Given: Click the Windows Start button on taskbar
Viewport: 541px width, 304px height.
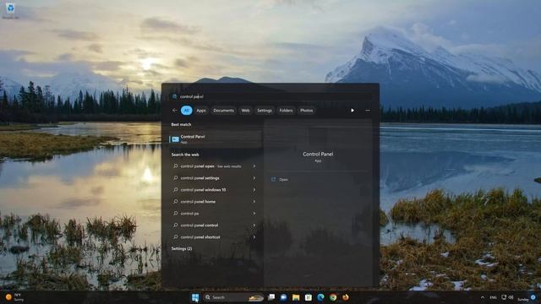Looking at the screenshot, I should [x=195, y=297].
